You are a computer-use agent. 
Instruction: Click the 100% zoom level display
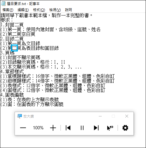38,128
